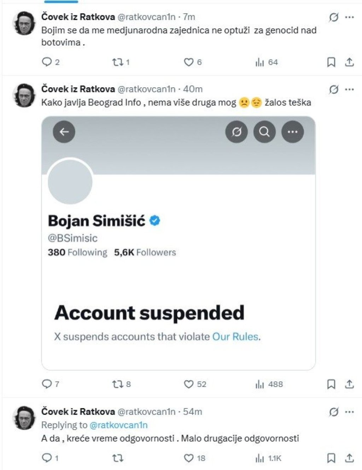Open Čovek iz Ratkova avatar on 54m tweet
Image resolution: width=362 pixels, height=470 pixels.
[x=24, y=418]
